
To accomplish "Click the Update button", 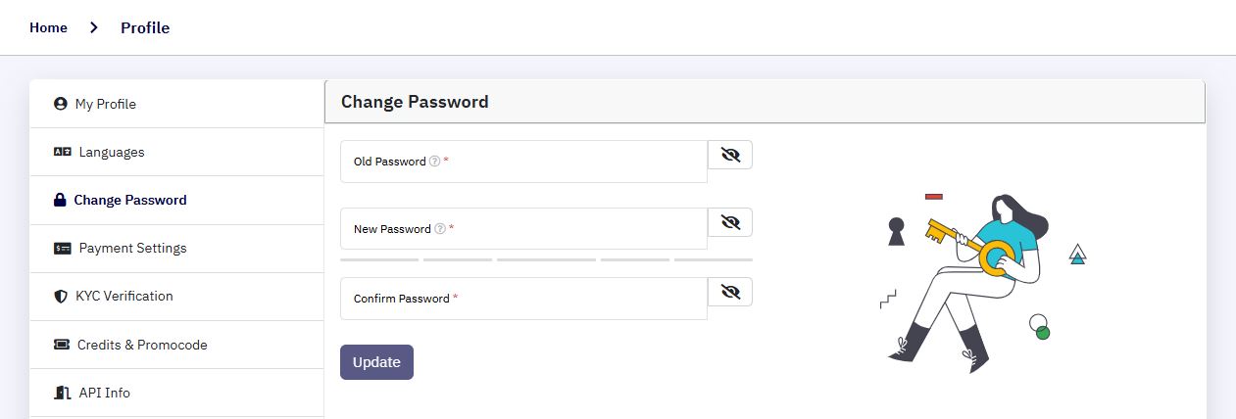I will click(x=376, y=362).
